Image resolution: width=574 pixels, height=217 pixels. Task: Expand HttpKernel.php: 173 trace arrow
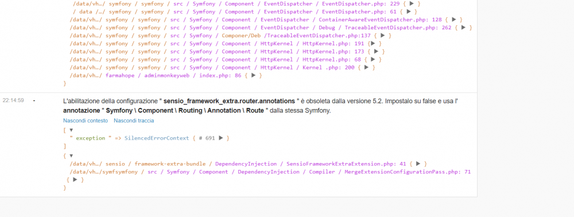pyautogui.click(x=376, y=52)
